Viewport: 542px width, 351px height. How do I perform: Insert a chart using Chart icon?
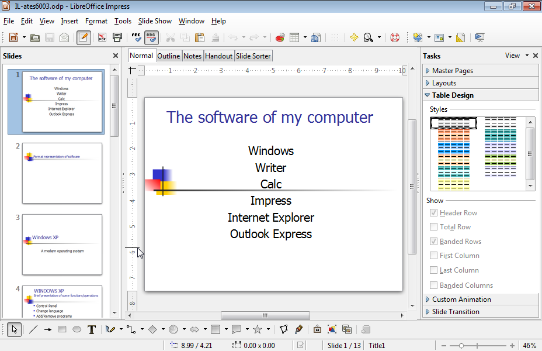[x=280, y=37]
